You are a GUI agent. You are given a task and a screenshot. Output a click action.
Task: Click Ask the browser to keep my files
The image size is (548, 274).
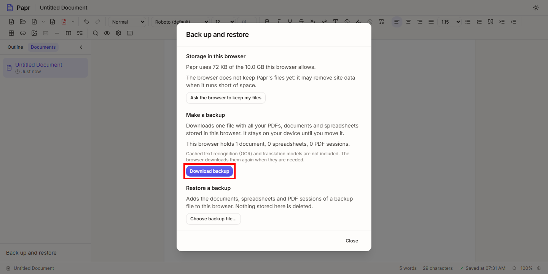(x=226, y=98)
